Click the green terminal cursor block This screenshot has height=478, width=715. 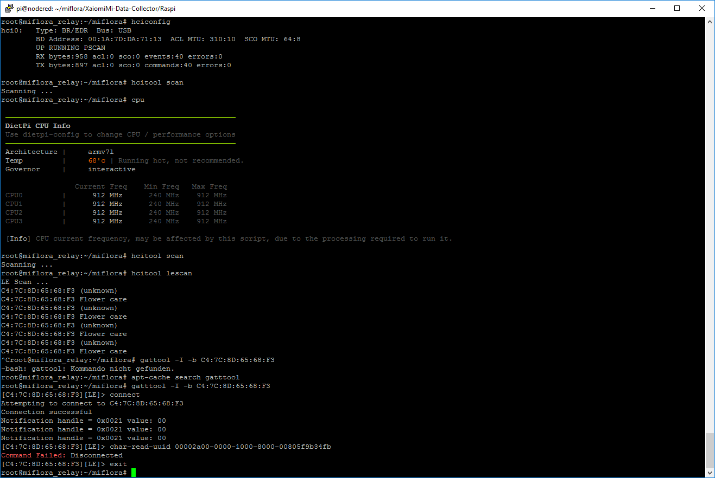point(134,473)
